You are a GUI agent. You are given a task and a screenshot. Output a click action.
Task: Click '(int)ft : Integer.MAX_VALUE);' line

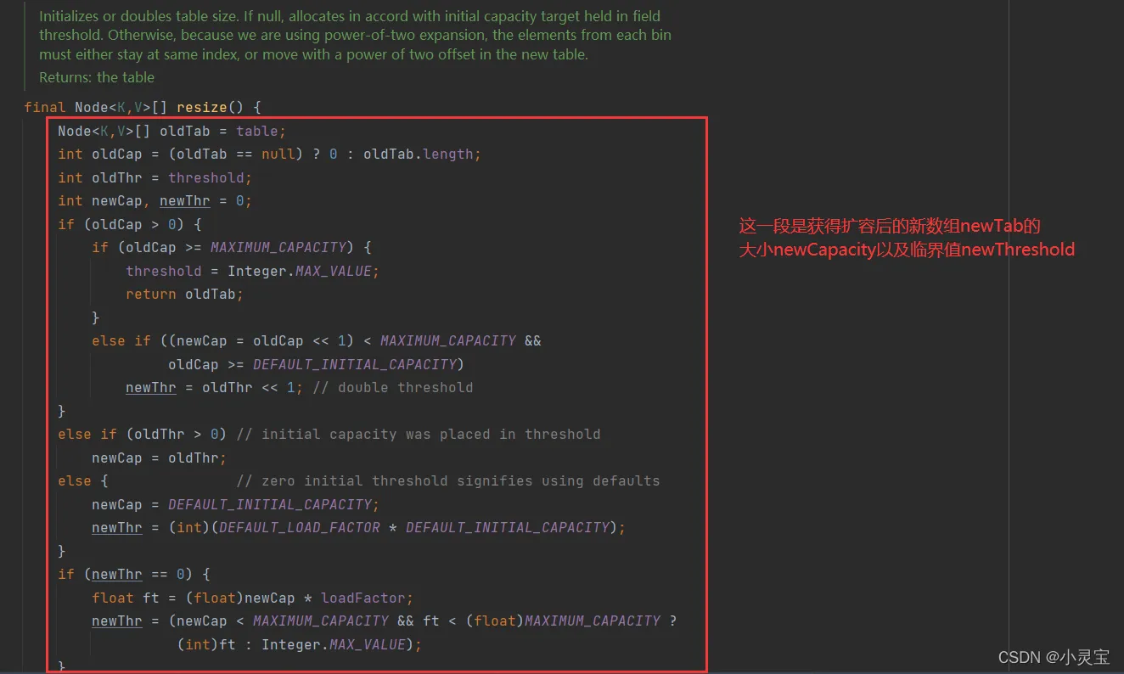click(x=300, y=644)
